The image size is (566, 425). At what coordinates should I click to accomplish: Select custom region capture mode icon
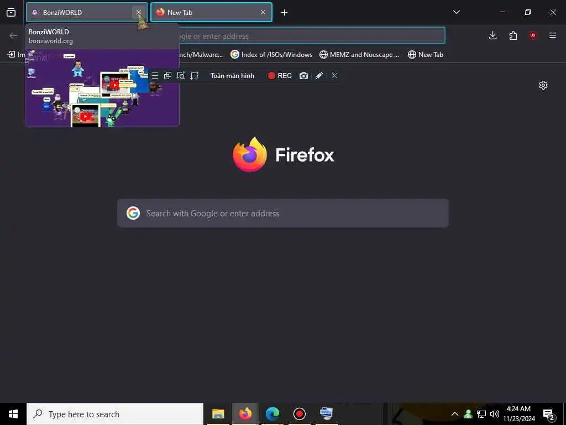pos(194,75)
